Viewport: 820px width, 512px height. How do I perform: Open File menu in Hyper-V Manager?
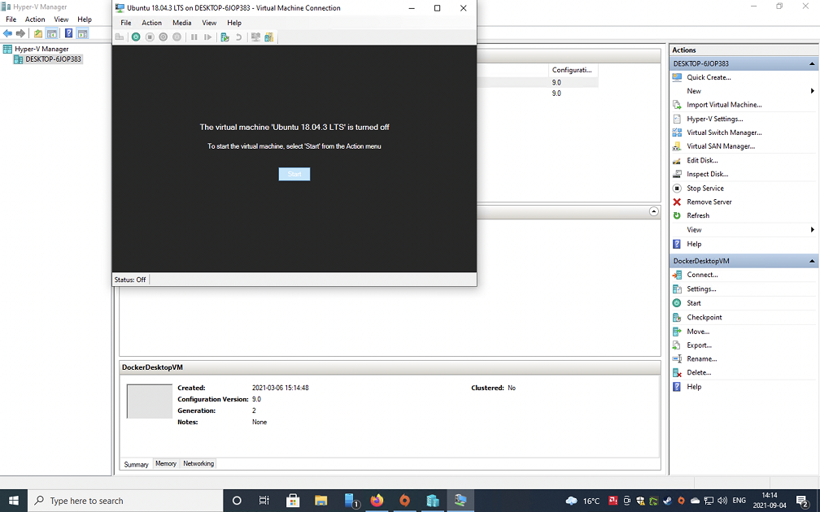click(x=11, y=20)
